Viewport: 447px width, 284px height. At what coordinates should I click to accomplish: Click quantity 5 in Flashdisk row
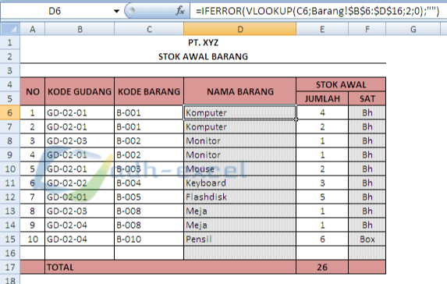click(322, 197)
